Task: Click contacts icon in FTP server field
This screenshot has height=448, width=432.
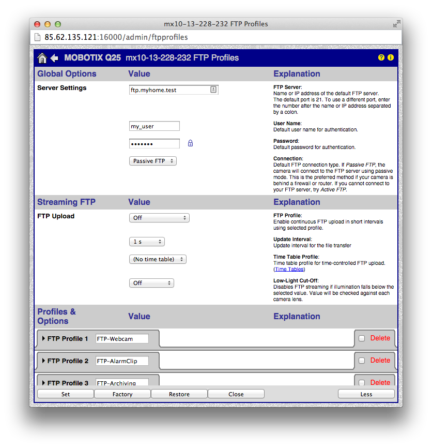Action: coord(213,89)
